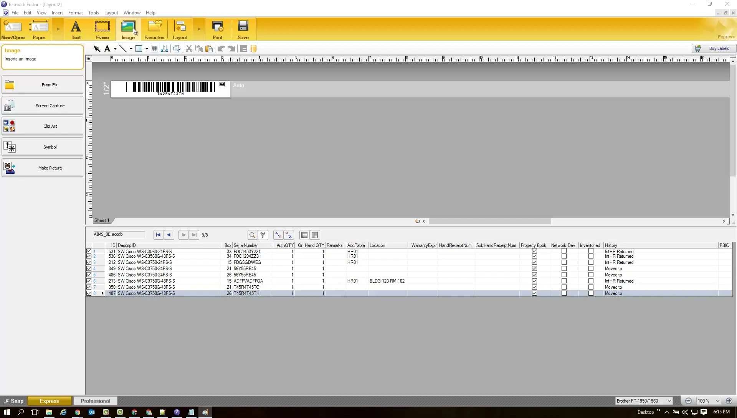
Task: Open the rectangle shape dropdown arrow
Action: (x=147, y=49)
